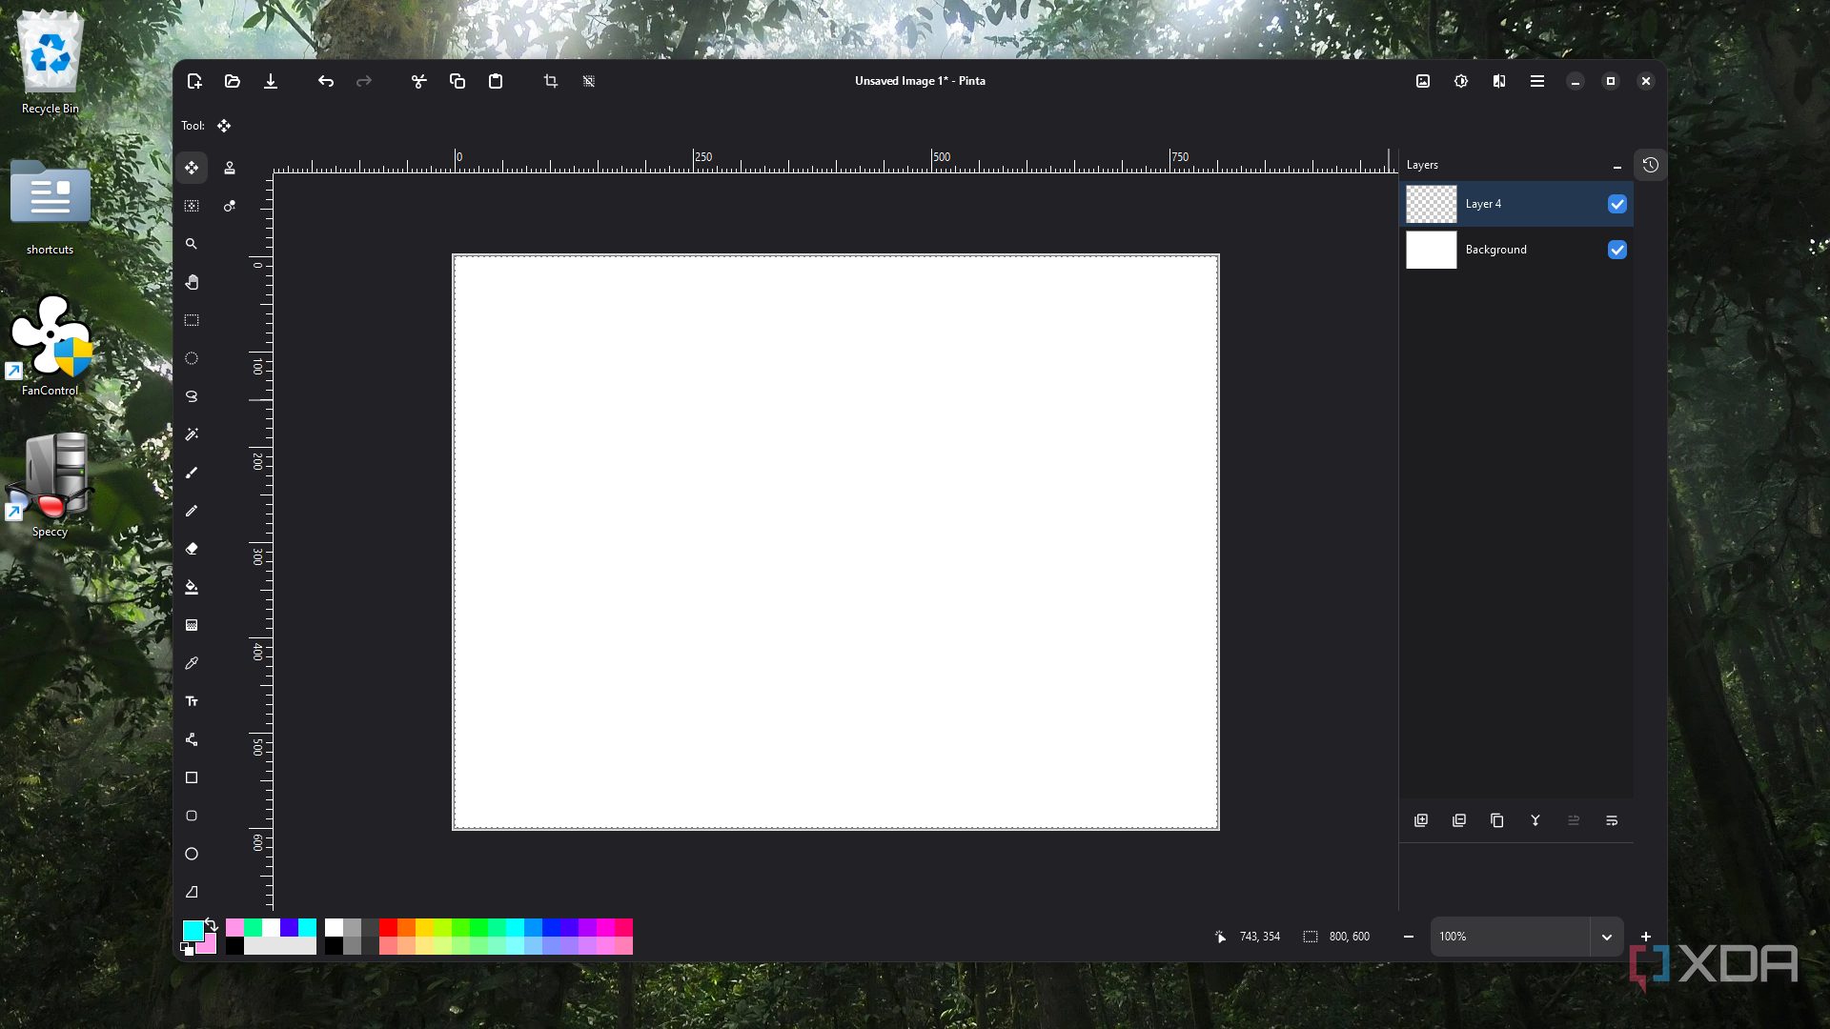
Task: Click the cyan primary color swatch
Action: coord(193,930)
